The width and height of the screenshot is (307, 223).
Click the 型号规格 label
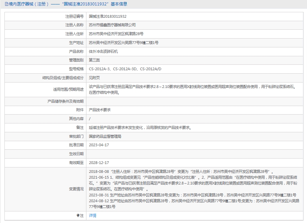[x=76, y=69]
